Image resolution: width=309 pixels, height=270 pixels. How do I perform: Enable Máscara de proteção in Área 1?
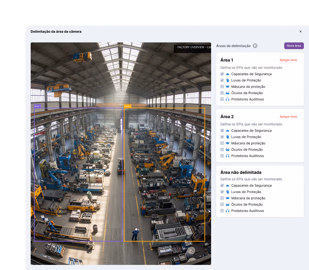[x=222, y=86]
